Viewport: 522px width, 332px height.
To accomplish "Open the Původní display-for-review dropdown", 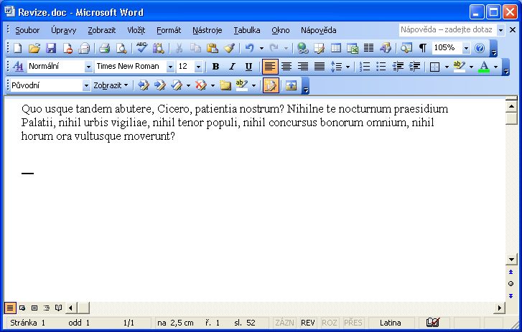I will (x=86, y=85).
